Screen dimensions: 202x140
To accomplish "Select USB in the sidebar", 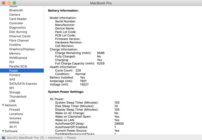I will 12,101.
